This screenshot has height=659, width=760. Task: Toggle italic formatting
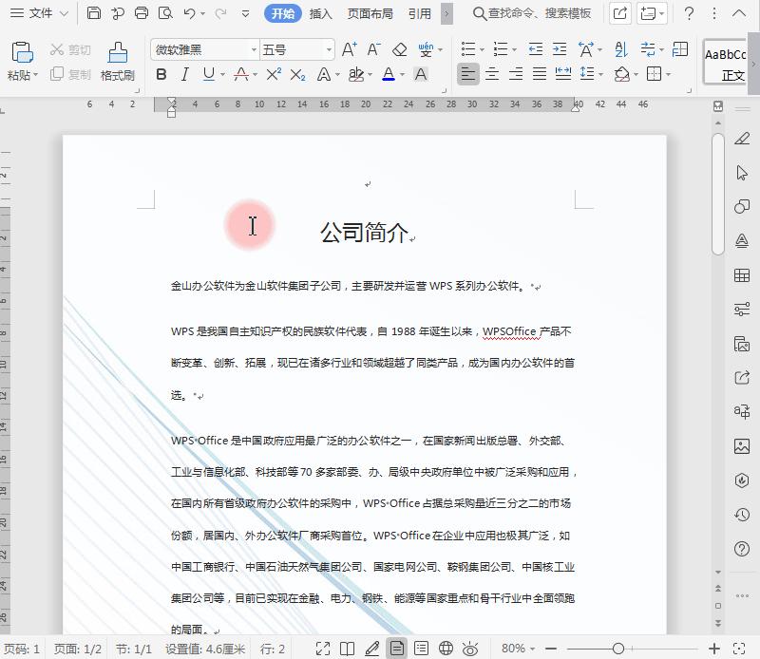pyautogui.click(x=184, y=74)
